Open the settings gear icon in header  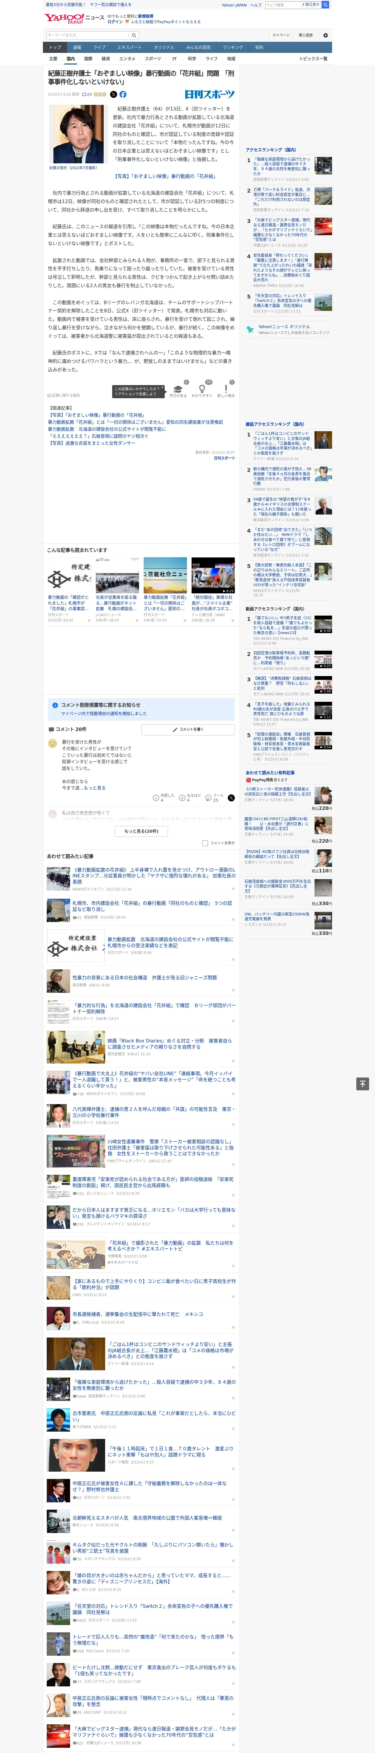click(325, 35)
